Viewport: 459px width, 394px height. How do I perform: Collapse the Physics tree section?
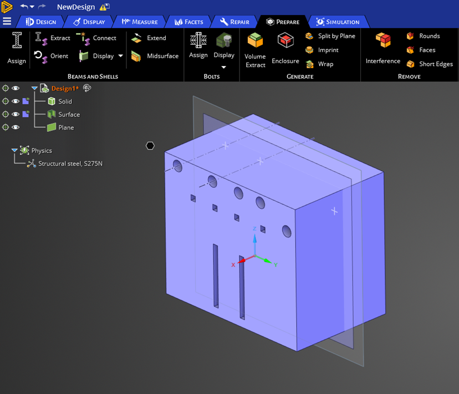(14, 151)
